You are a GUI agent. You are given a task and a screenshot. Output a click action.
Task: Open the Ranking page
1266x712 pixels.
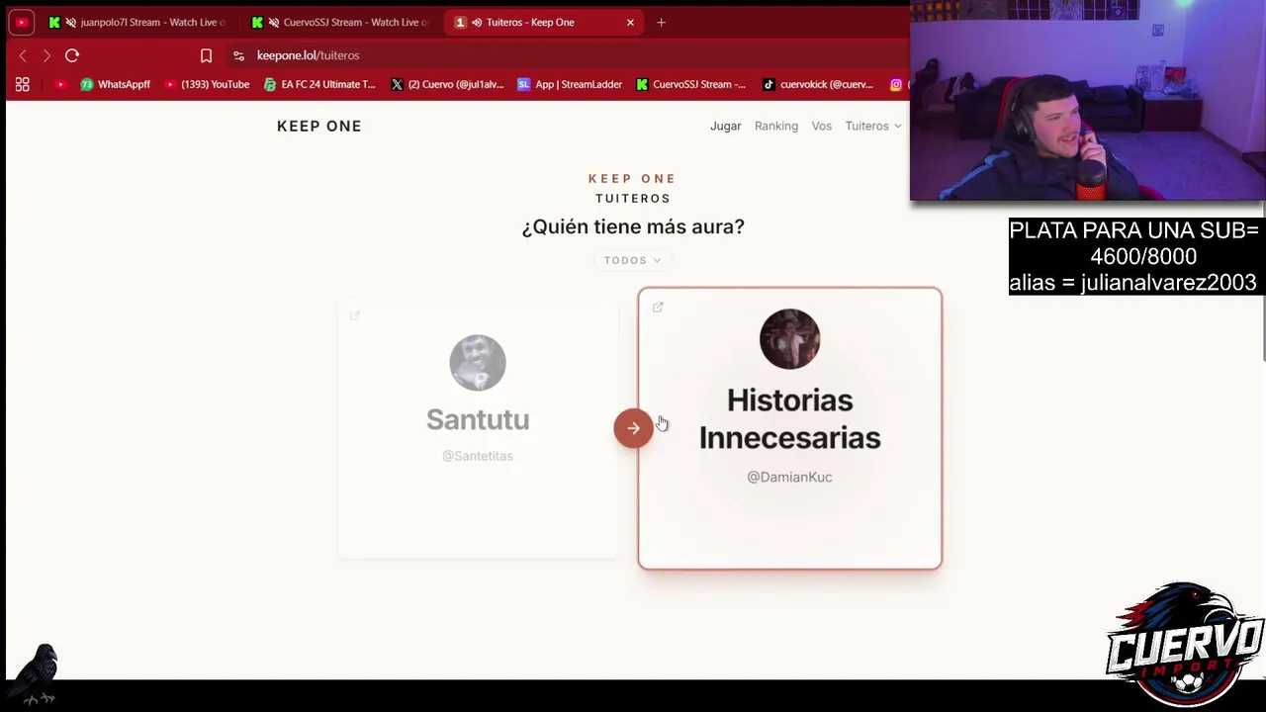click(776, 126)
